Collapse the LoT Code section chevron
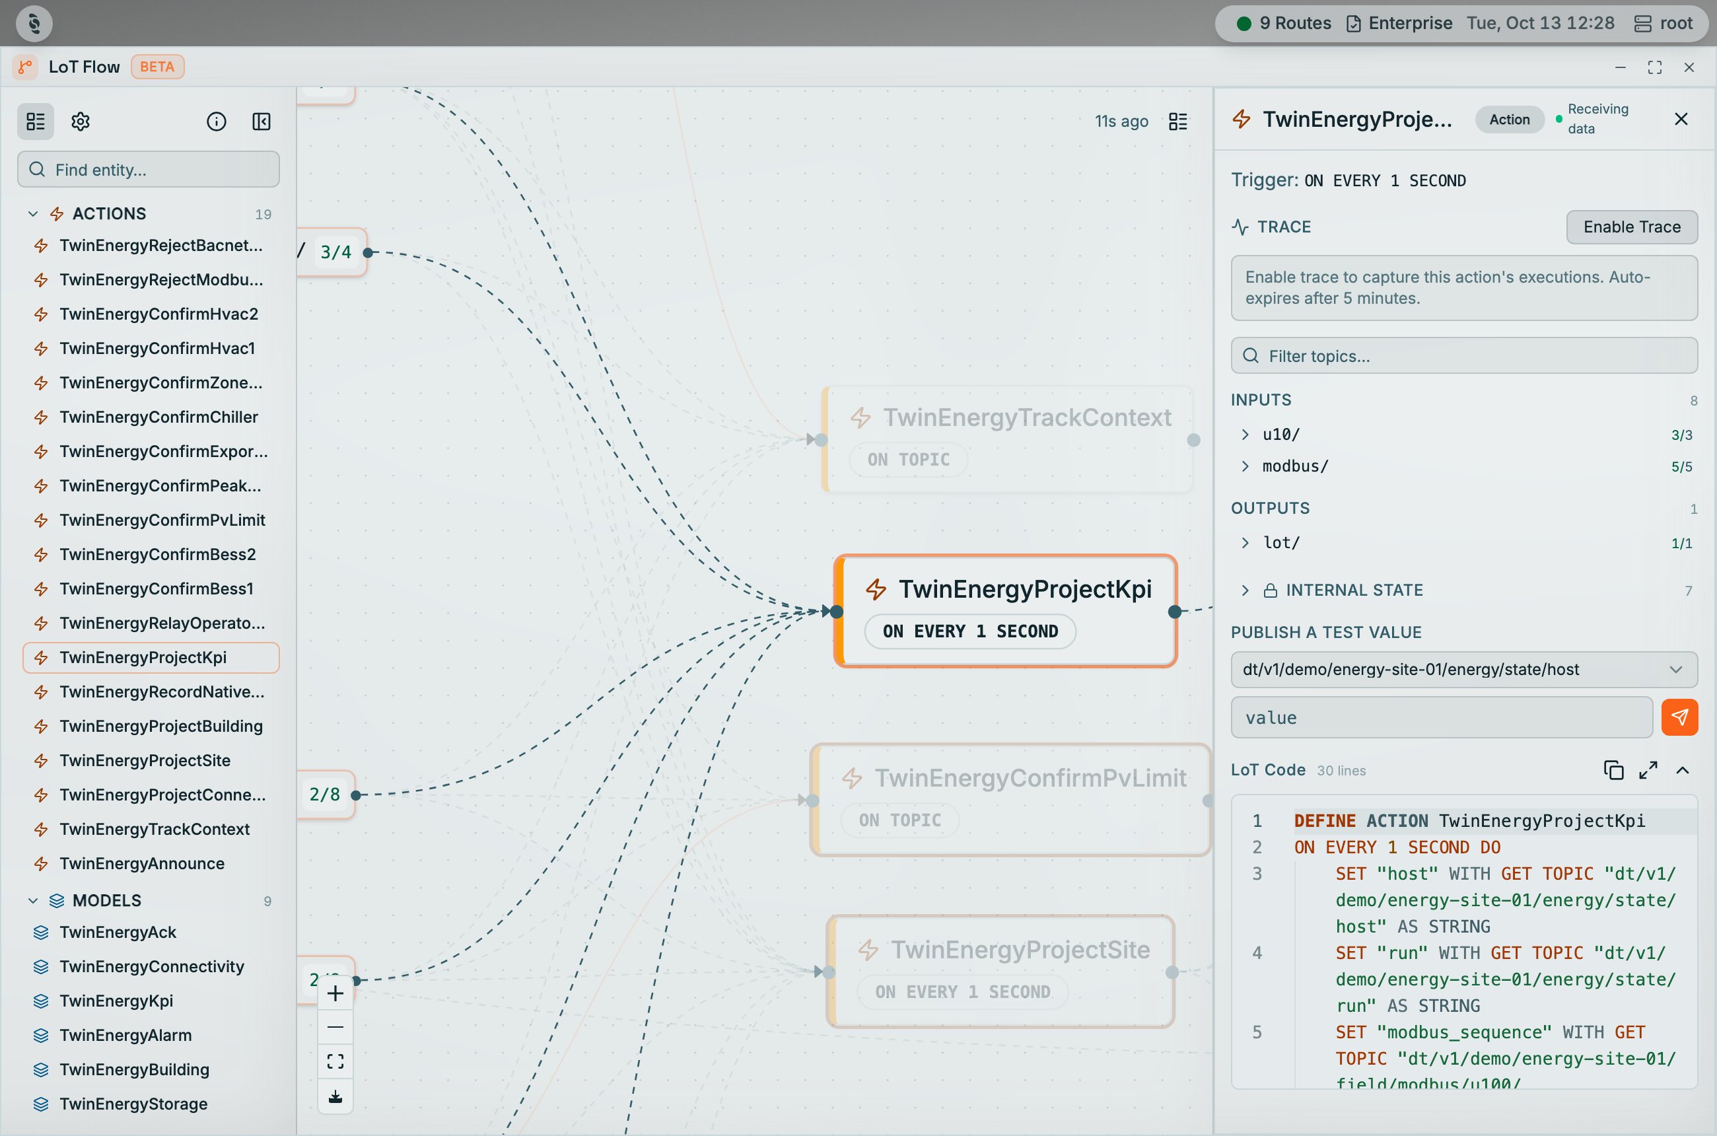Image resolution: width=1717 pixels, height=1136 pixels. (x=1683, y=769)
